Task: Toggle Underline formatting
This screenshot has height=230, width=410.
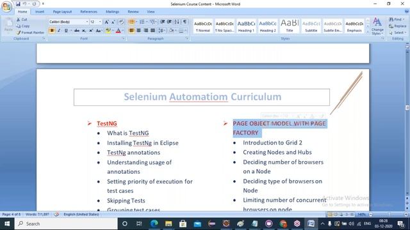Action: click(66, 31)
